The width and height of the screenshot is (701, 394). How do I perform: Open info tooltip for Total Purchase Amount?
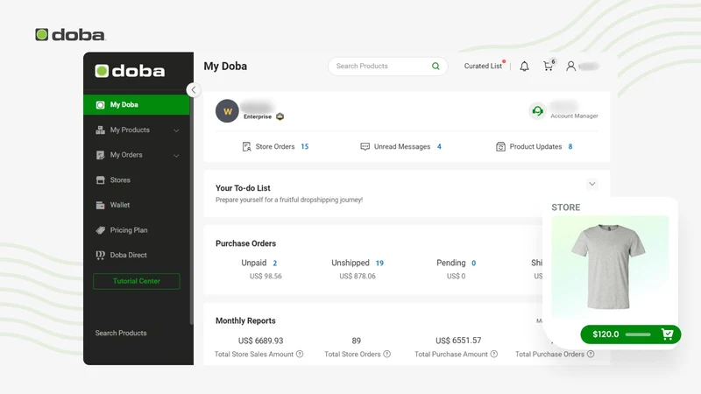pyautogui.click(x=493, y=354)
